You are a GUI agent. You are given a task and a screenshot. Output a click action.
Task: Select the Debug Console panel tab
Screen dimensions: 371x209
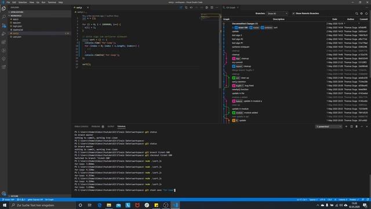click(81, 127)
